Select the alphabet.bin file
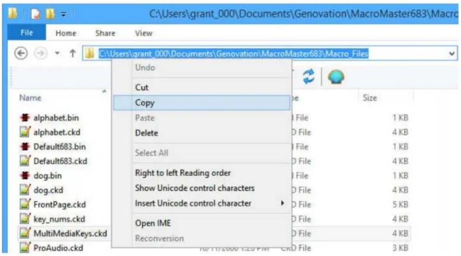This screenshot has height=256, width=461. pos(56,118)
